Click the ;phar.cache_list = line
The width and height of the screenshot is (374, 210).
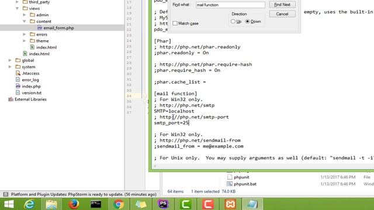point(180,82)
